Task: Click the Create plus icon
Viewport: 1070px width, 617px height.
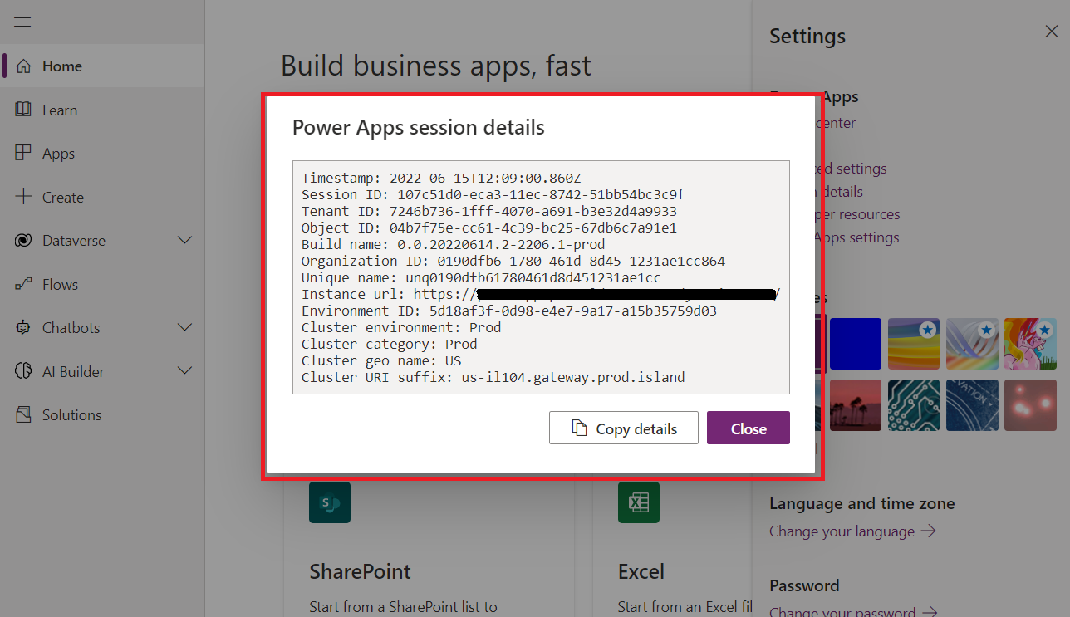Action: pyautogui.click(x=23, y=197)
